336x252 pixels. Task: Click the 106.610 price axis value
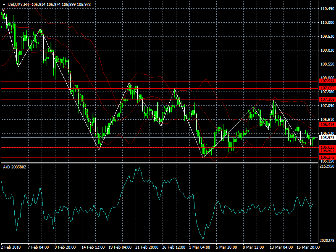tap(327, 120)
